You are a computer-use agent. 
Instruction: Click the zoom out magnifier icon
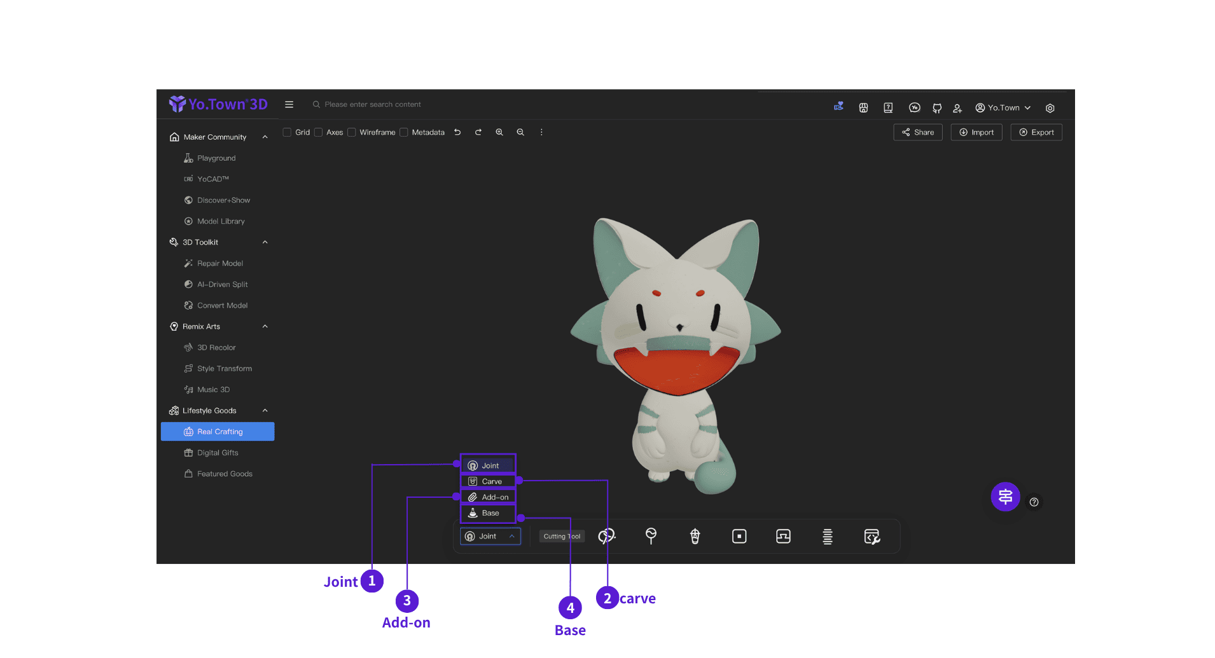pos(520,132)
